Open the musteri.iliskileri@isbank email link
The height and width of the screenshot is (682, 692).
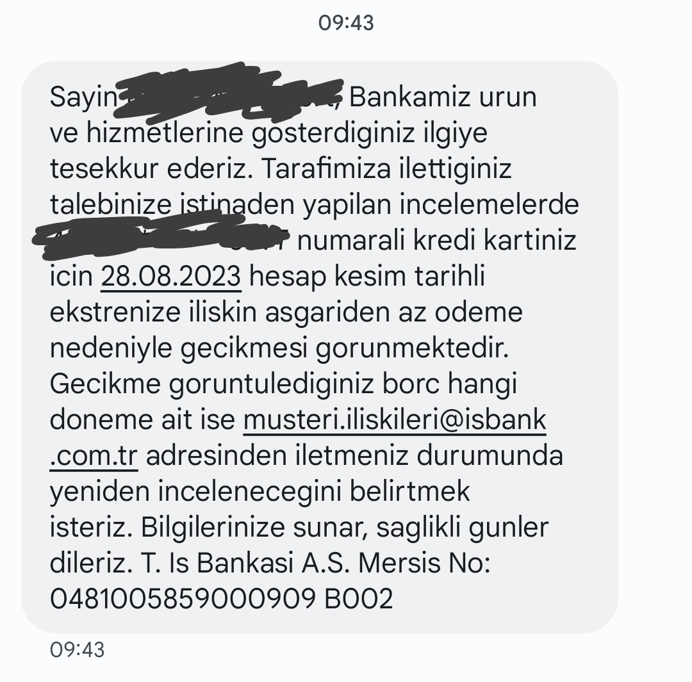395,419
